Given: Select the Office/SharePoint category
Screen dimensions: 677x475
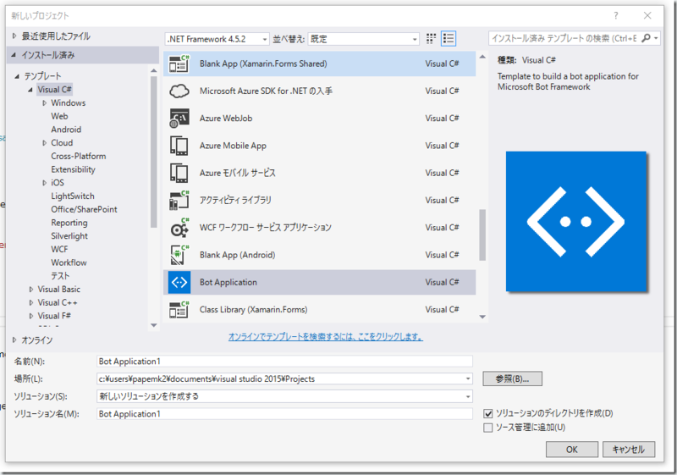Looking at the screenshot, I should [x=84, y=209].
